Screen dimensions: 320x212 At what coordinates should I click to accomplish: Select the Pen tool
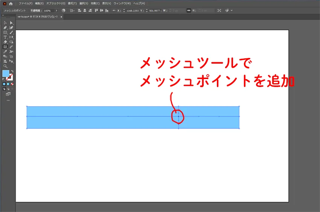click(x=5, y=27)
